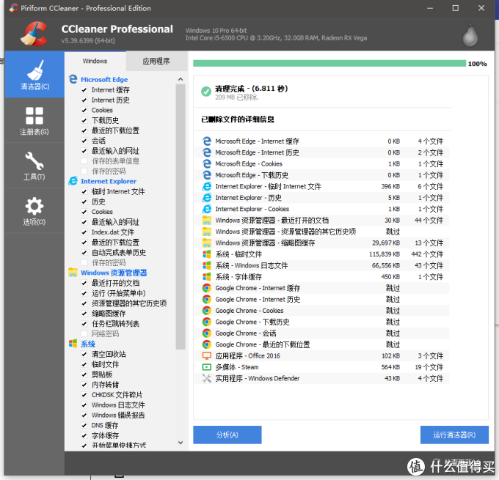Select the Internet Explorer - 临时 Internet 文件 result
Viewport: 499px width, 480px height.
click(322, 186)
